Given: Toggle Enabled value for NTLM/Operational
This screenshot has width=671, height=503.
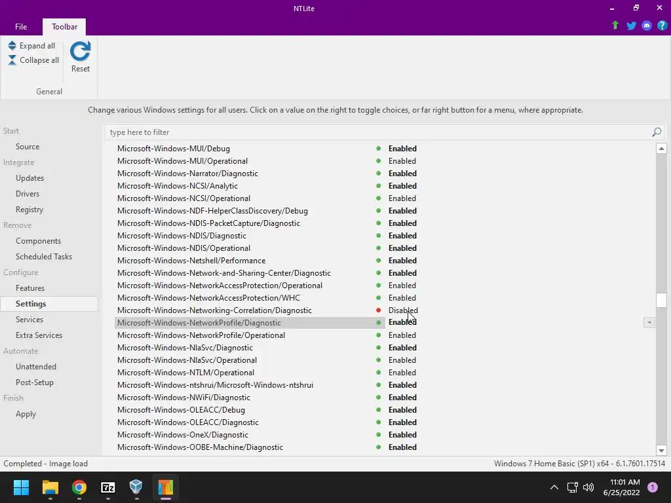Looking at the screenshot, I should [x=402, y=373].
